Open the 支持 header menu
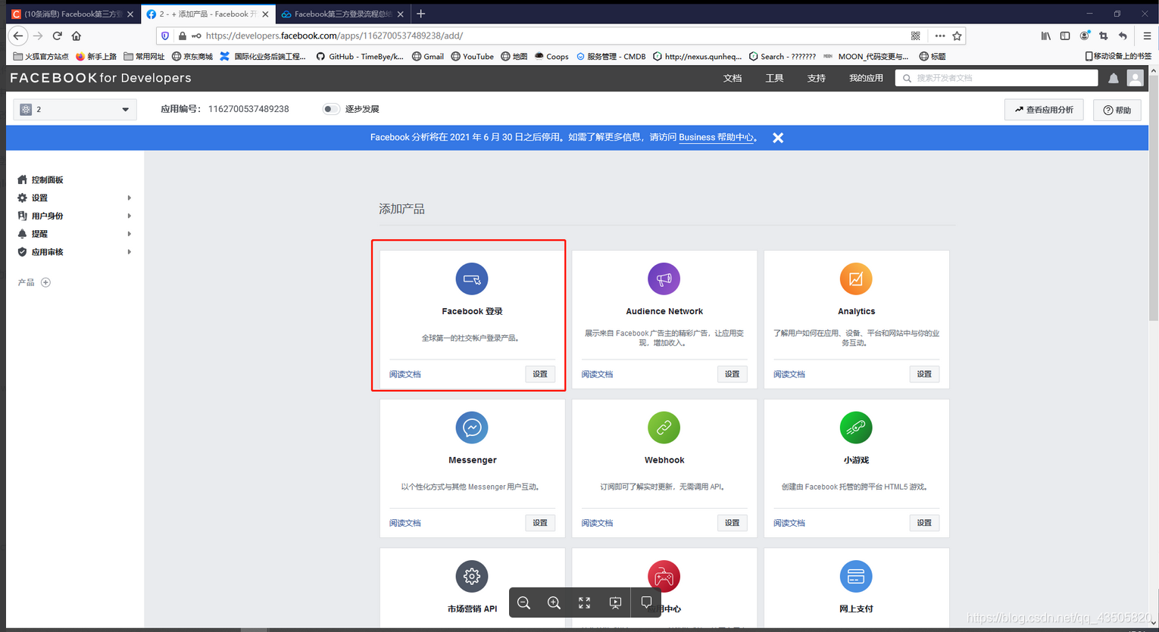This screenshot has height=632, width=1159. [816, 78]
